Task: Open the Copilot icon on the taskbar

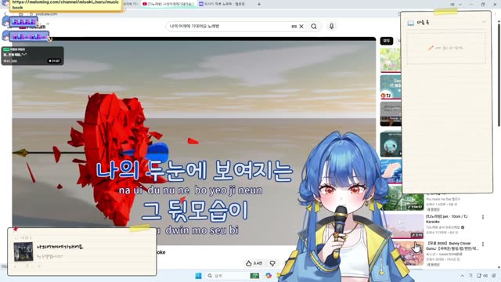Action: pyautogui.click(x=269, y=276)
